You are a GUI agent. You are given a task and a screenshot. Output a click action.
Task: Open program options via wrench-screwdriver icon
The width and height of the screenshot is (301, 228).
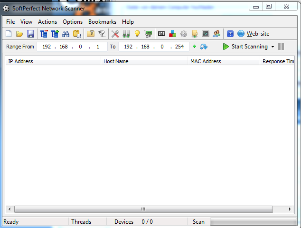point(115,34)
